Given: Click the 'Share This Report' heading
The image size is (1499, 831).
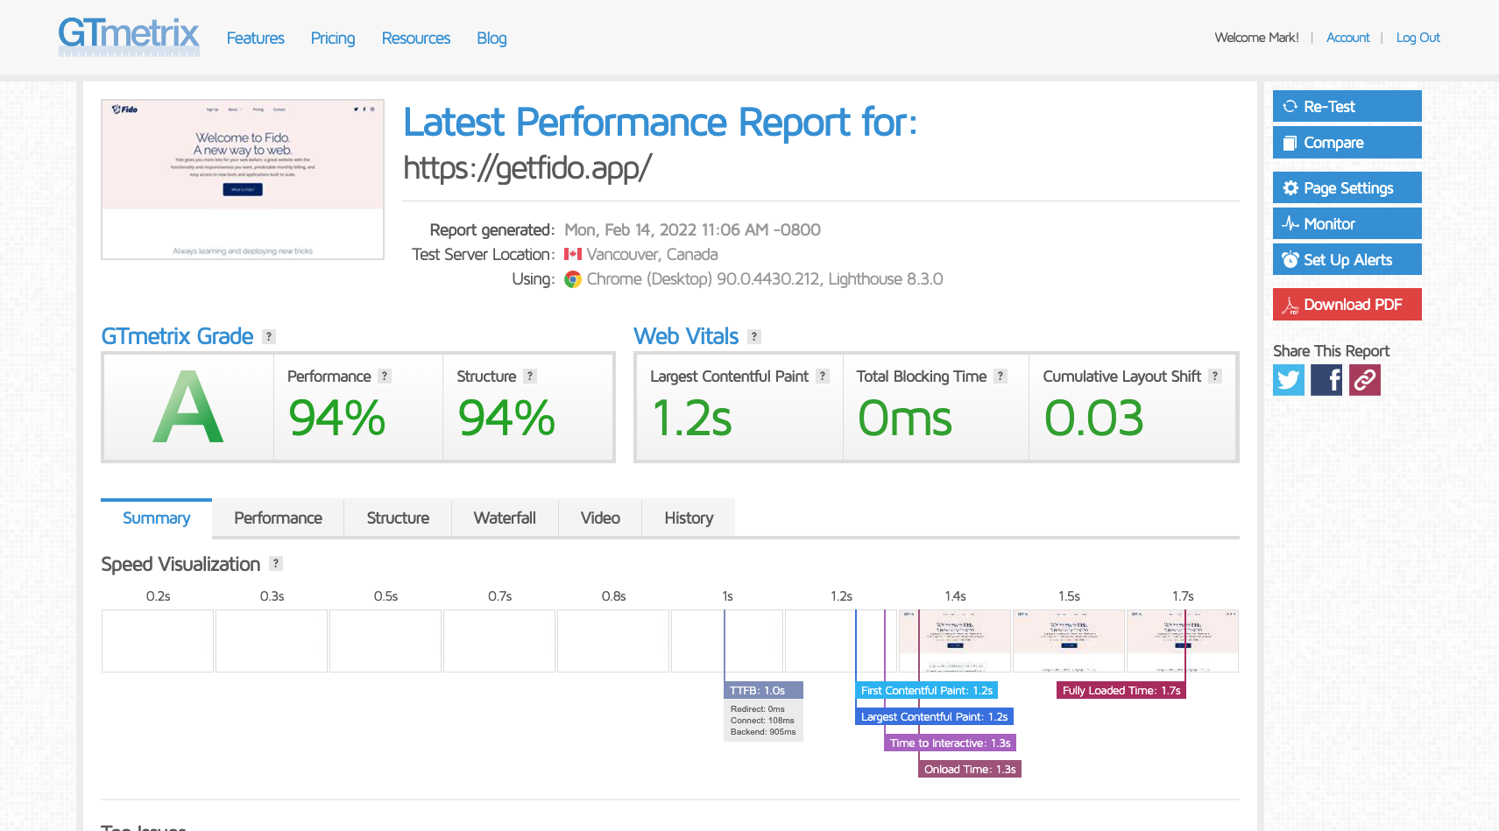Looking at the screenshot, I should [x=1331, y=351].
